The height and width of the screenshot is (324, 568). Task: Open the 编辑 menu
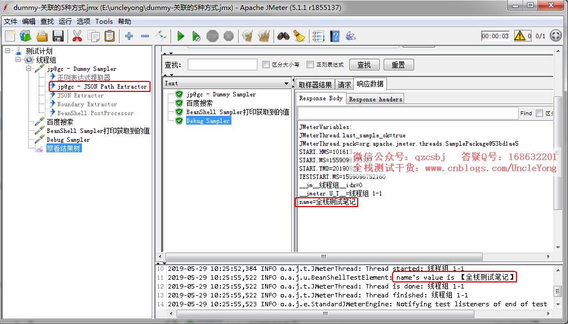click(29, 22)
